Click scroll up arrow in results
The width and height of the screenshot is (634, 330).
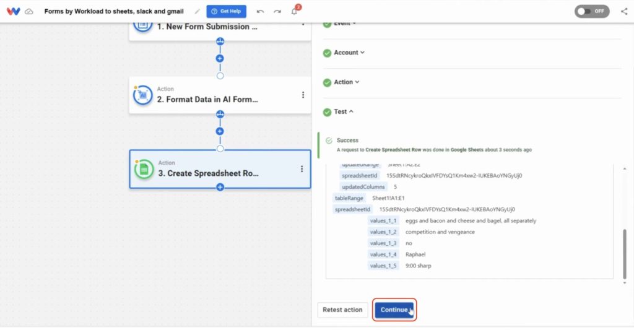[624, 168]
